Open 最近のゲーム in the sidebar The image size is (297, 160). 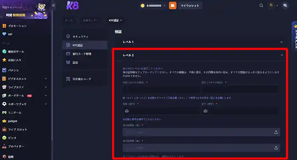pyautogui.click(x=16, y=51)
